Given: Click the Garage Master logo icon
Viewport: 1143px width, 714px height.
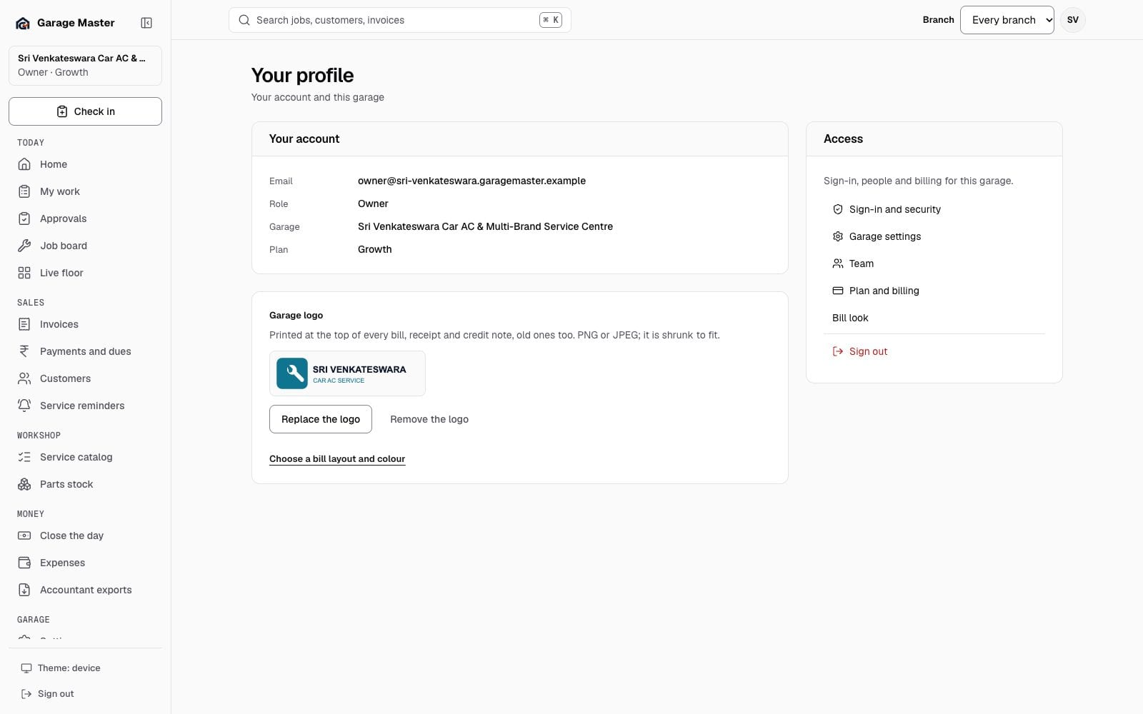Looking at the screenshot, I should tap(23, 23).
